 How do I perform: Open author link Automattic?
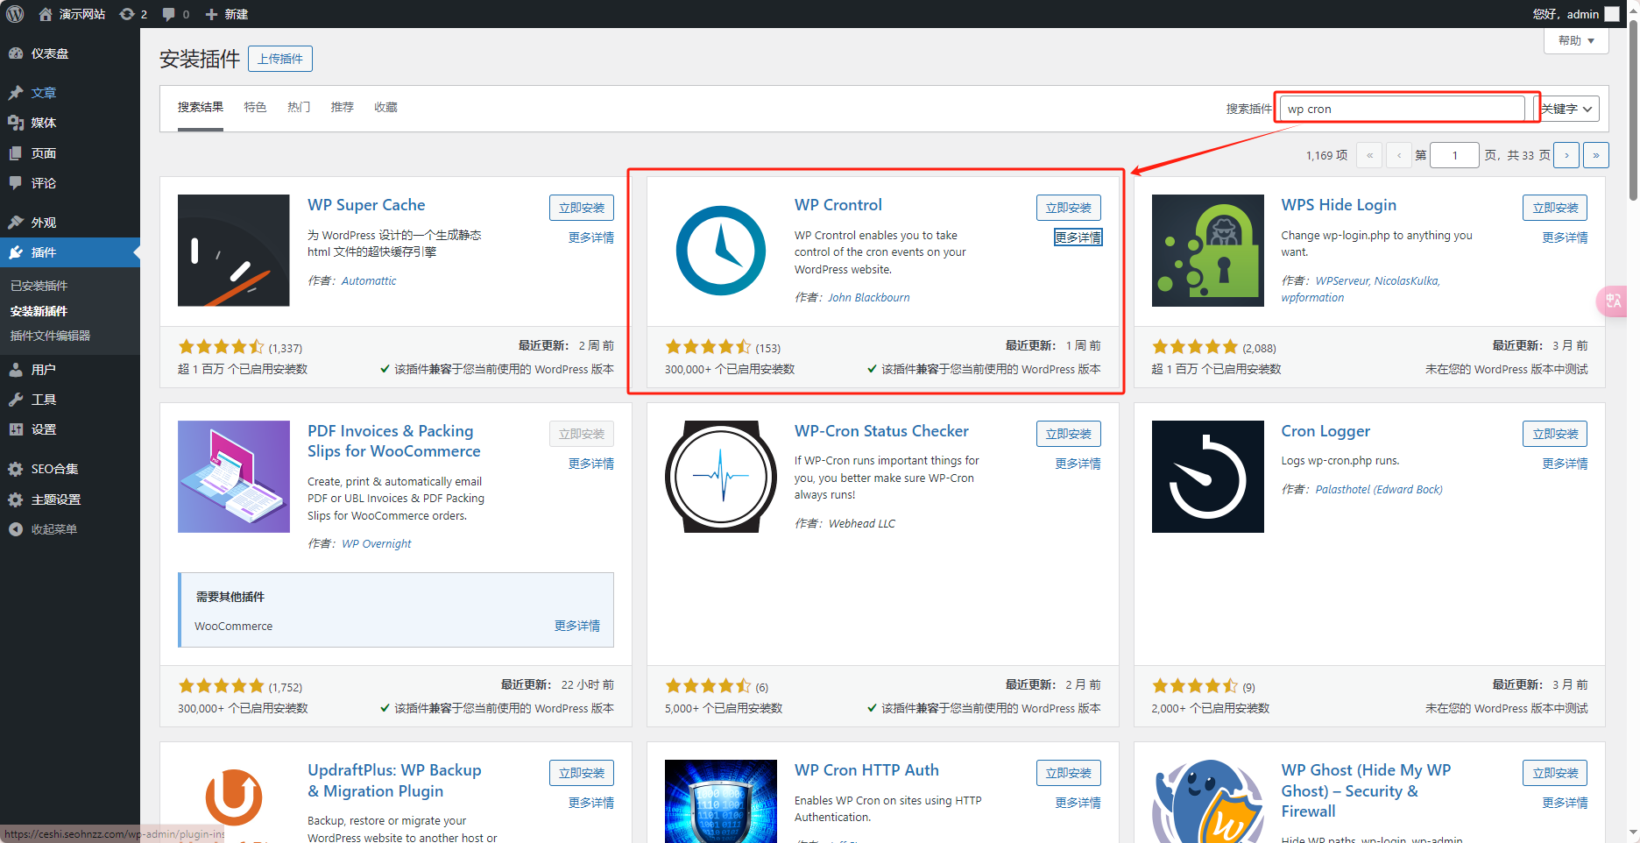(x=369, y=281)
